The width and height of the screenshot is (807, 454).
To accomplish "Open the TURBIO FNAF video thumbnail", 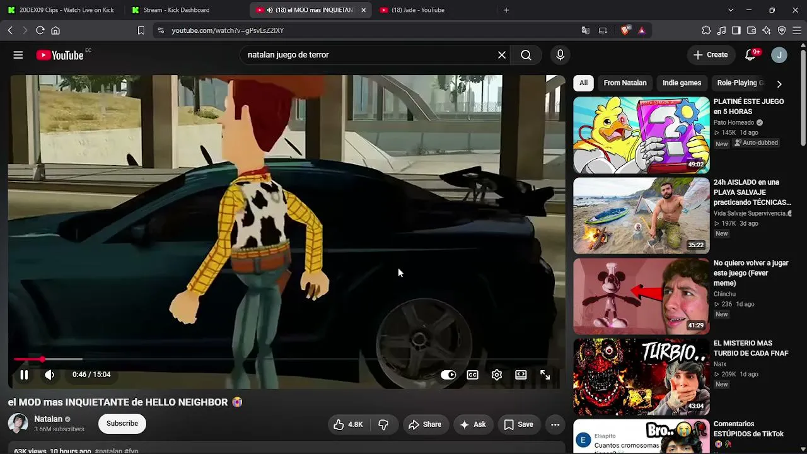I will [x=641, y=377].
